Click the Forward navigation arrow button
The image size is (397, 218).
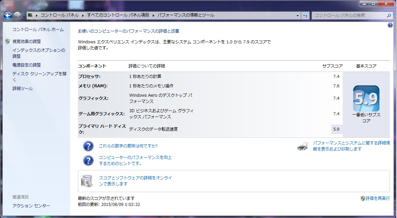(17, 16)
